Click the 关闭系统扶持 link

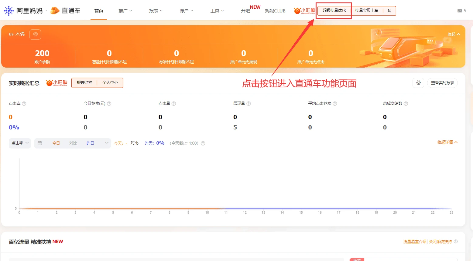pos(440,242)
